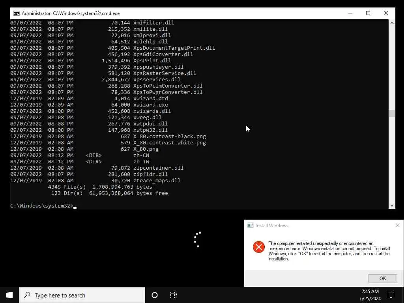Click the xwreg.dll file name

tap(148, 117)
